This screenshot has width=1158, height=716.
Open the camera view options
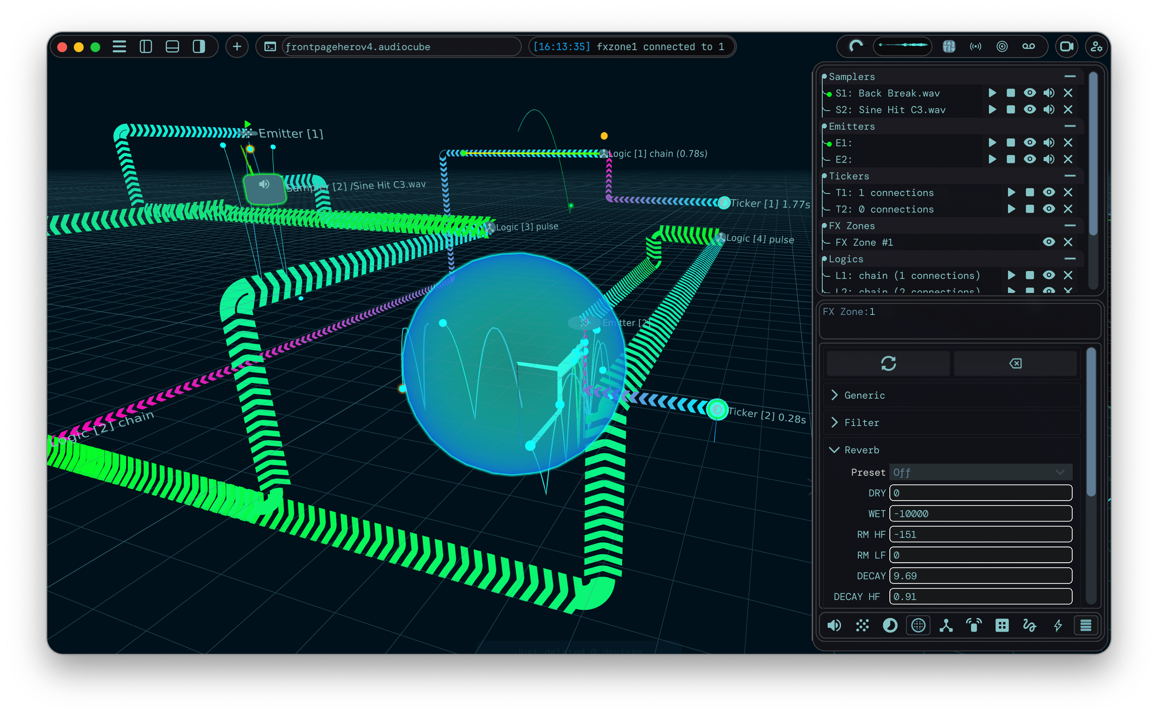(x=1067, y=46)
